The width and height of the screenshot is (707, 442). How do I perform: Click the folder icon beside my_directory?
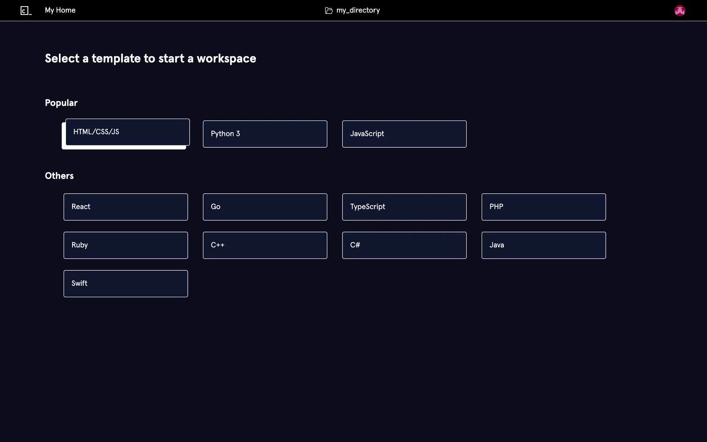328,11
